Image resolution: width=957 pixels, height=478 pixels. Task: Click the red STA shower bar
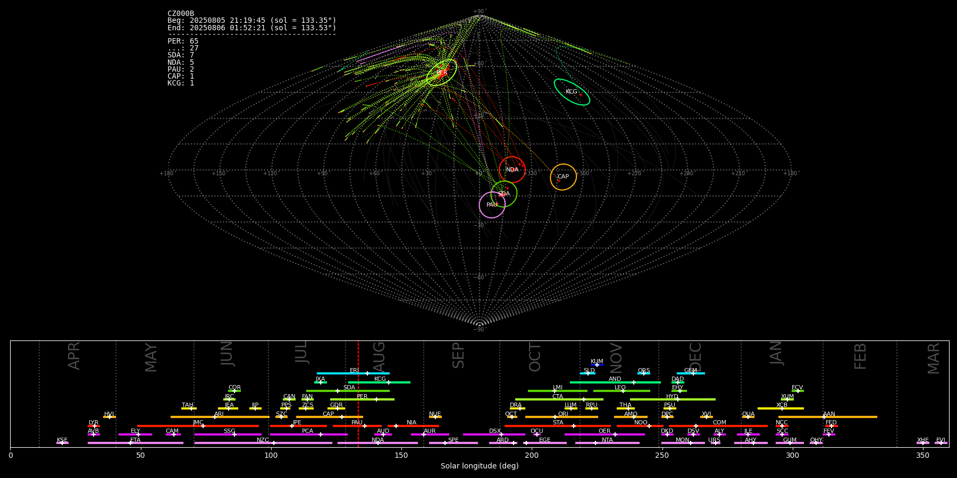click(x=558, y=425)
